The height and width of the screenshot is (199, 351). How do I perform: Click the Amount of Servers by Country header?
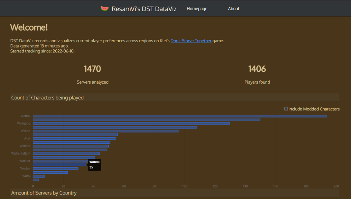click(44, 193)
